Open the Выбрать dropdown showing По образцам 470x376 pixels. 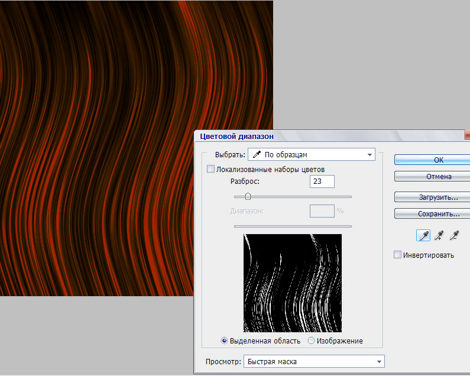(312, 155)
